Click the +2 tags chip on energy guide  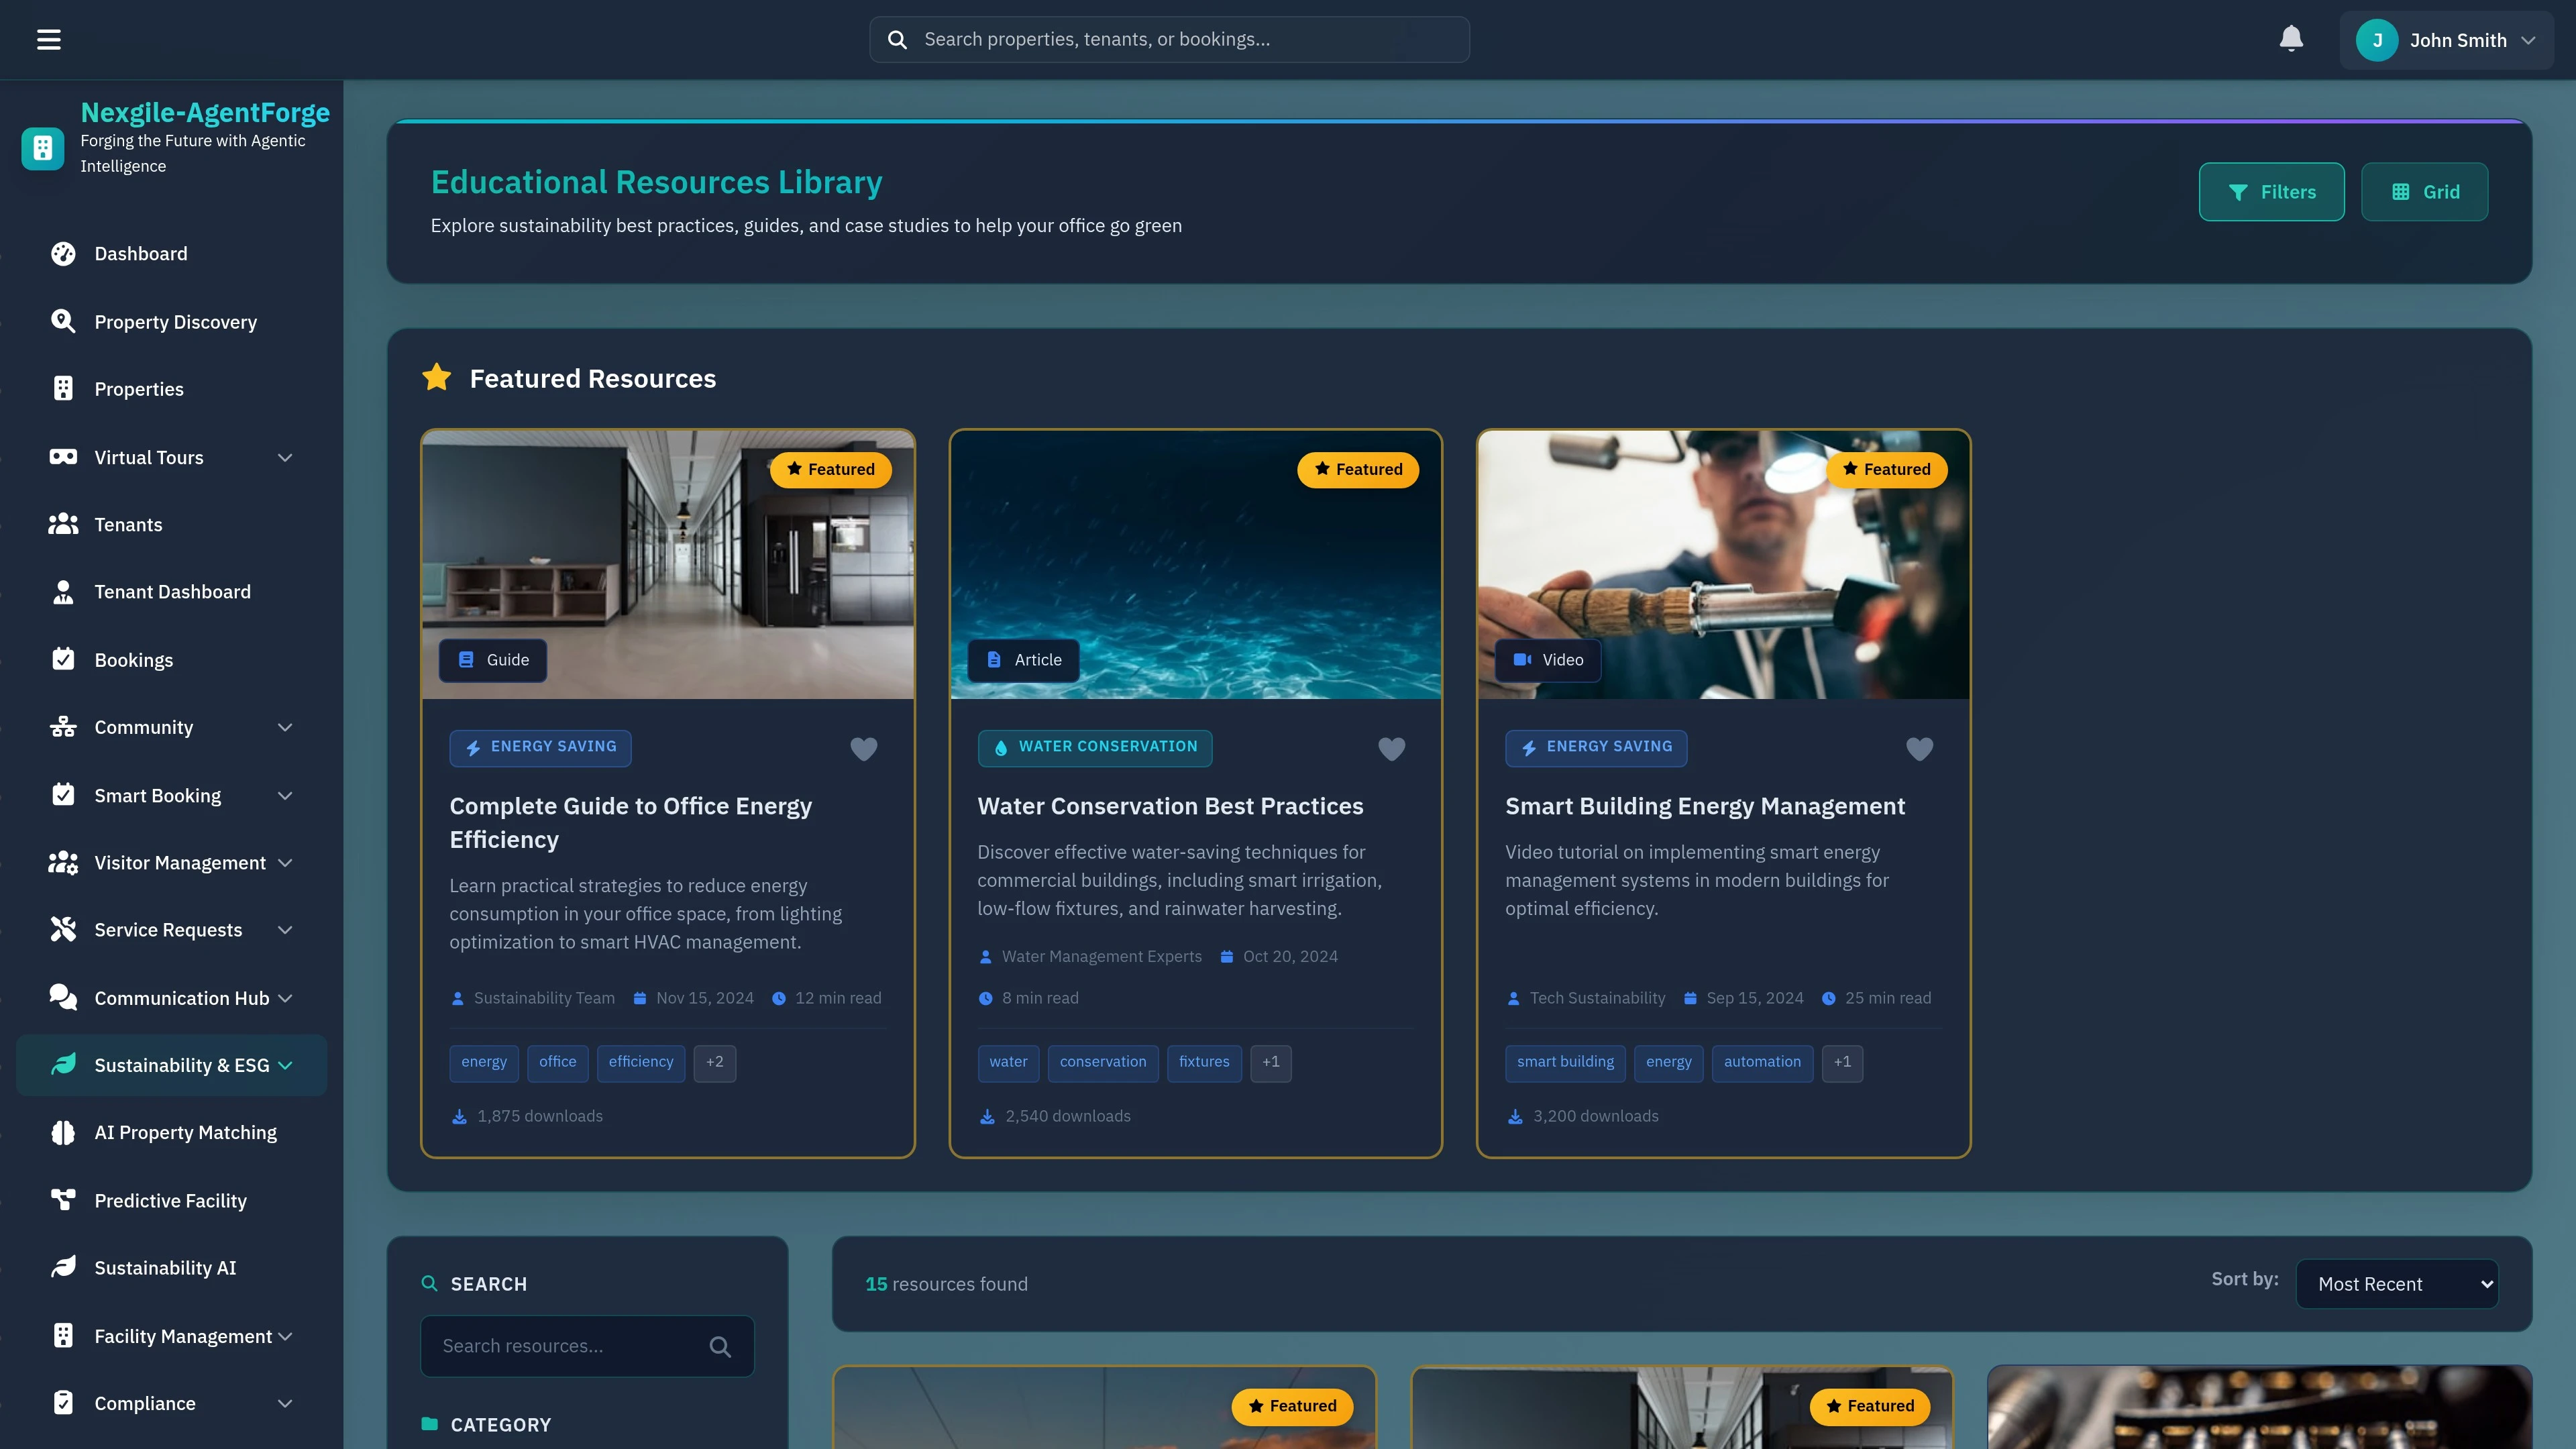714,1062
